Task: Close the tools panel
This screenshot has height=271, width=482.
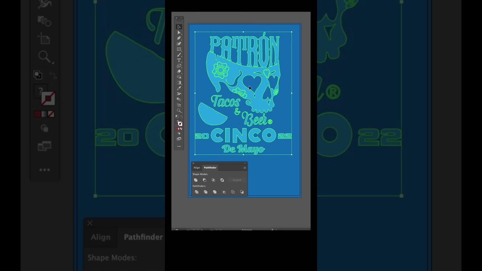Action: tap(176, 18)
